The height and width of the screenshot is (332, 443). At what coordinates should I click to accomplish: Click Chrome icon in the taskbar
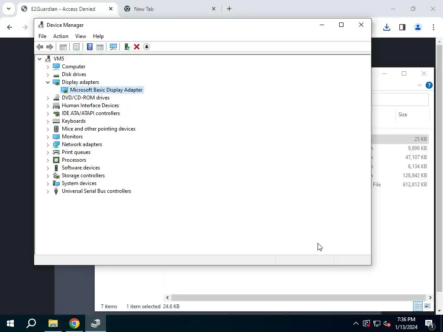(74, 323)
